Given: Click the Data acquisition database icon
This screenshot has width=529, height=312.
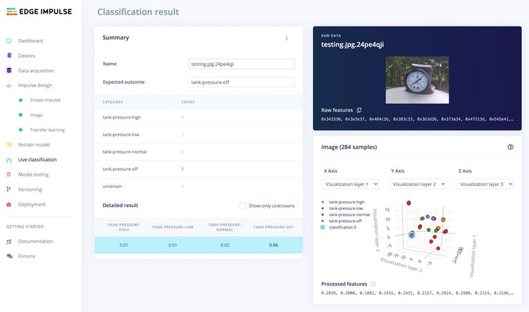Looking at the screenshot, I should pyautogui.click(x=9, y=71).
